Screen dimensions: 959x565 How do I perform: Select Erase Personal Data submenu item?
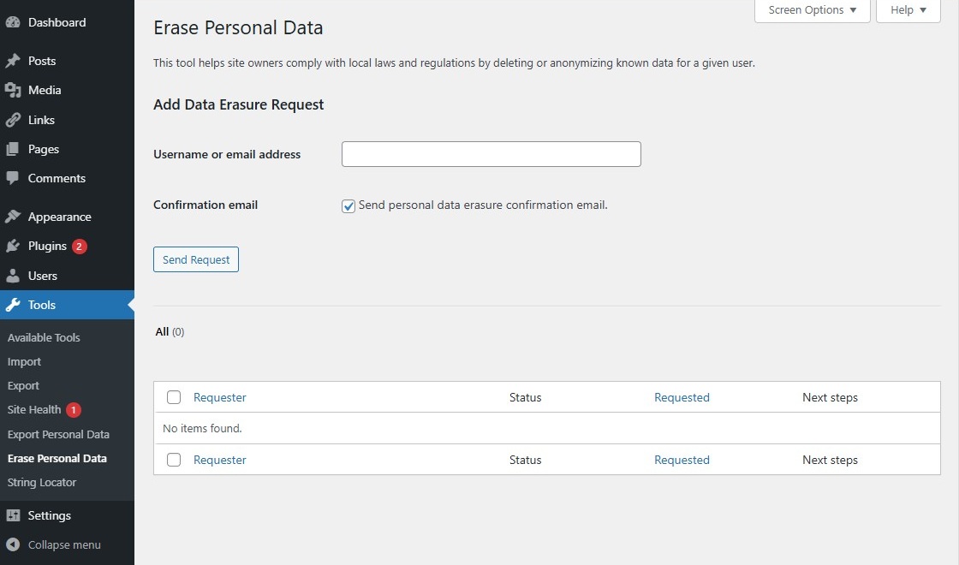point(57,459)
